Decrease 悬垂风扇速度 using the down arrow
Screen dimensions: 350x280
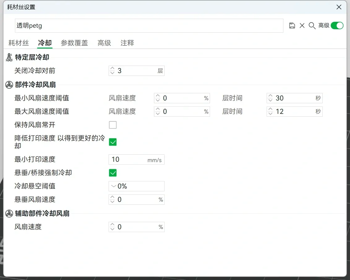pyautogui.click(x=112, y=202)
